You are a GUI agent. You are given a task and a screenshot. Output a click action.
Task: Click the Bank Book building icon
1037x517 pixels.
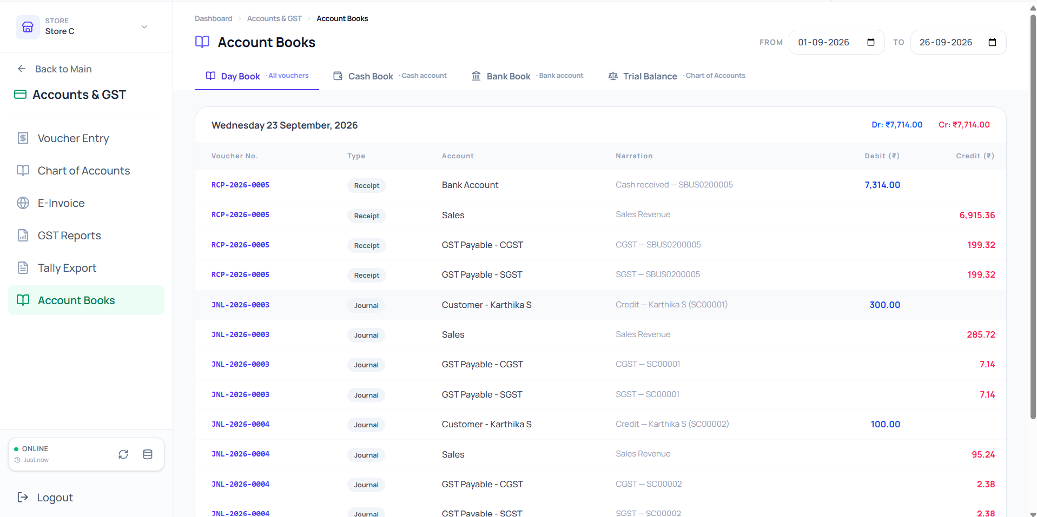pyautogui.click(x=476, y=76)
